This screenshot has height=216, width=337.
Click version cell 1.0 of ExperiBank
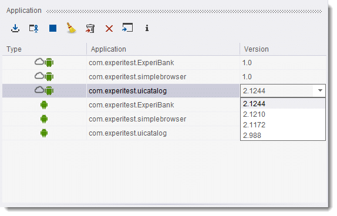tap(283, 63)
